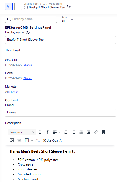Focus the Filter by name field
Viewport: 117px width, 182px height.
click(x=31, y=19)
